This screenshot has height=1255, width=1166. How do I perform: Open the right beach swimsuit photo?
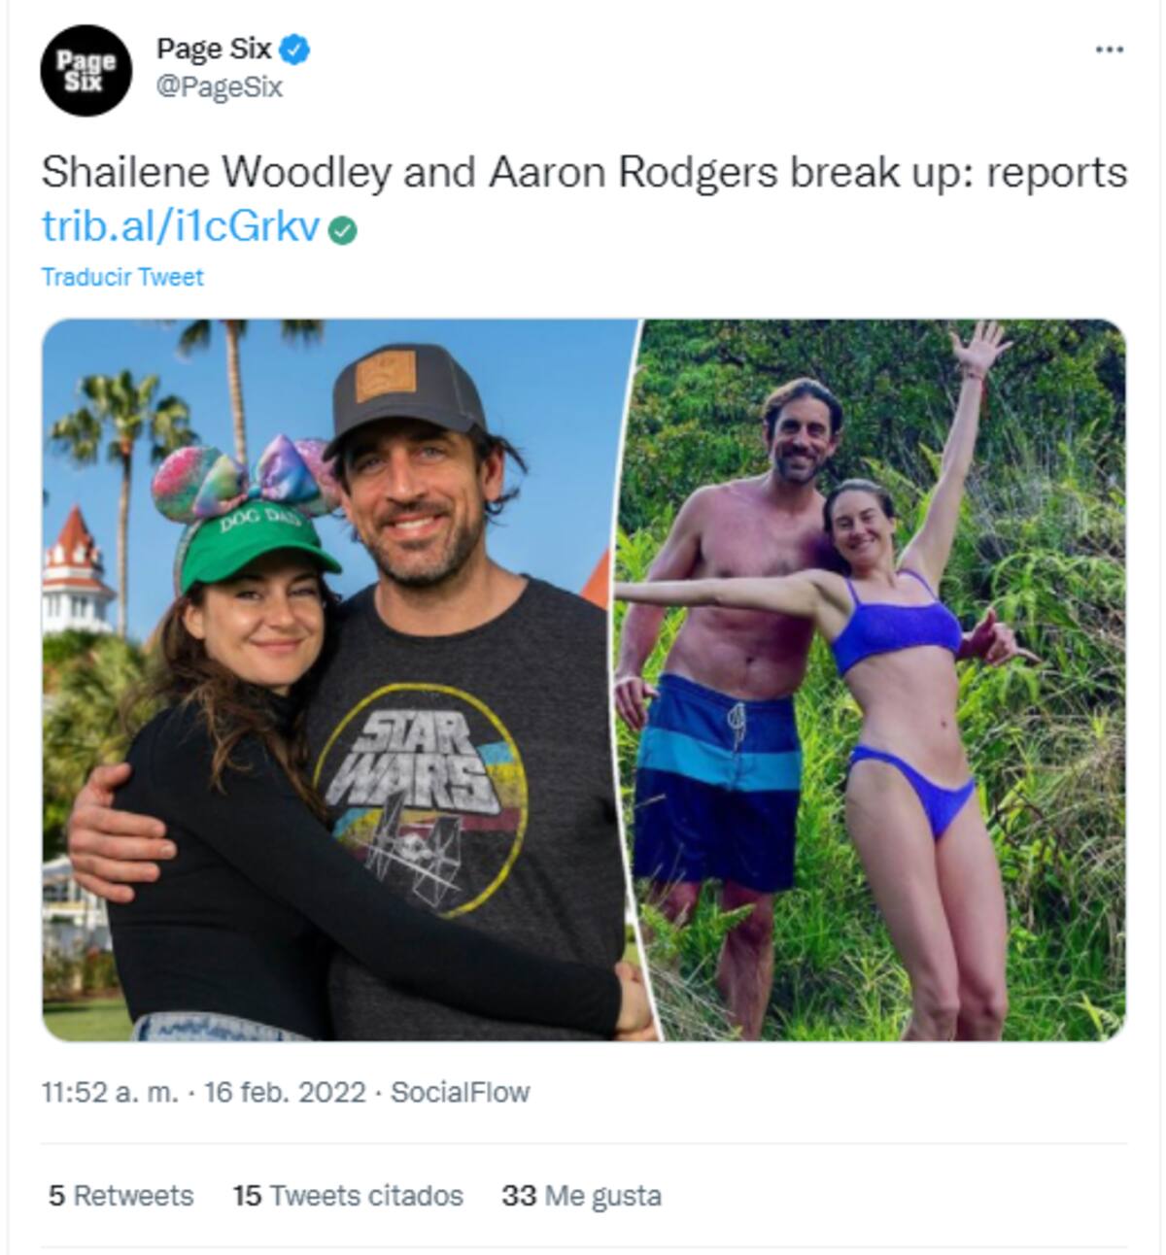(874, 680)
